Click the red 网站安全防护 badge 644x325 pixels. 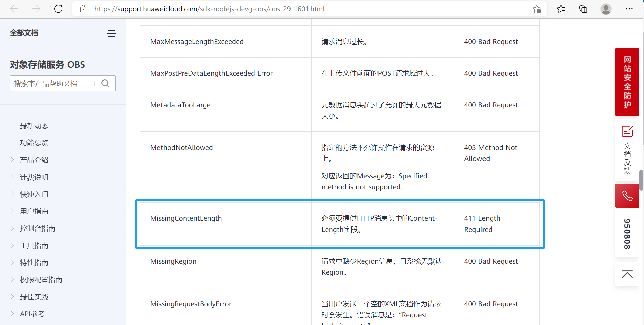pyautogui.click(x=627, y=82)
